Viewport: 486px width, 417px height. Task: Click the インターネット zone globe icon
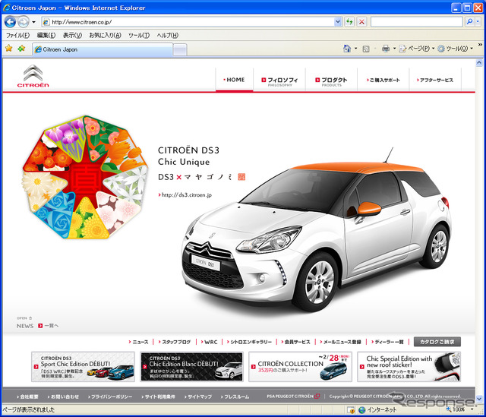tap(362, 410)
